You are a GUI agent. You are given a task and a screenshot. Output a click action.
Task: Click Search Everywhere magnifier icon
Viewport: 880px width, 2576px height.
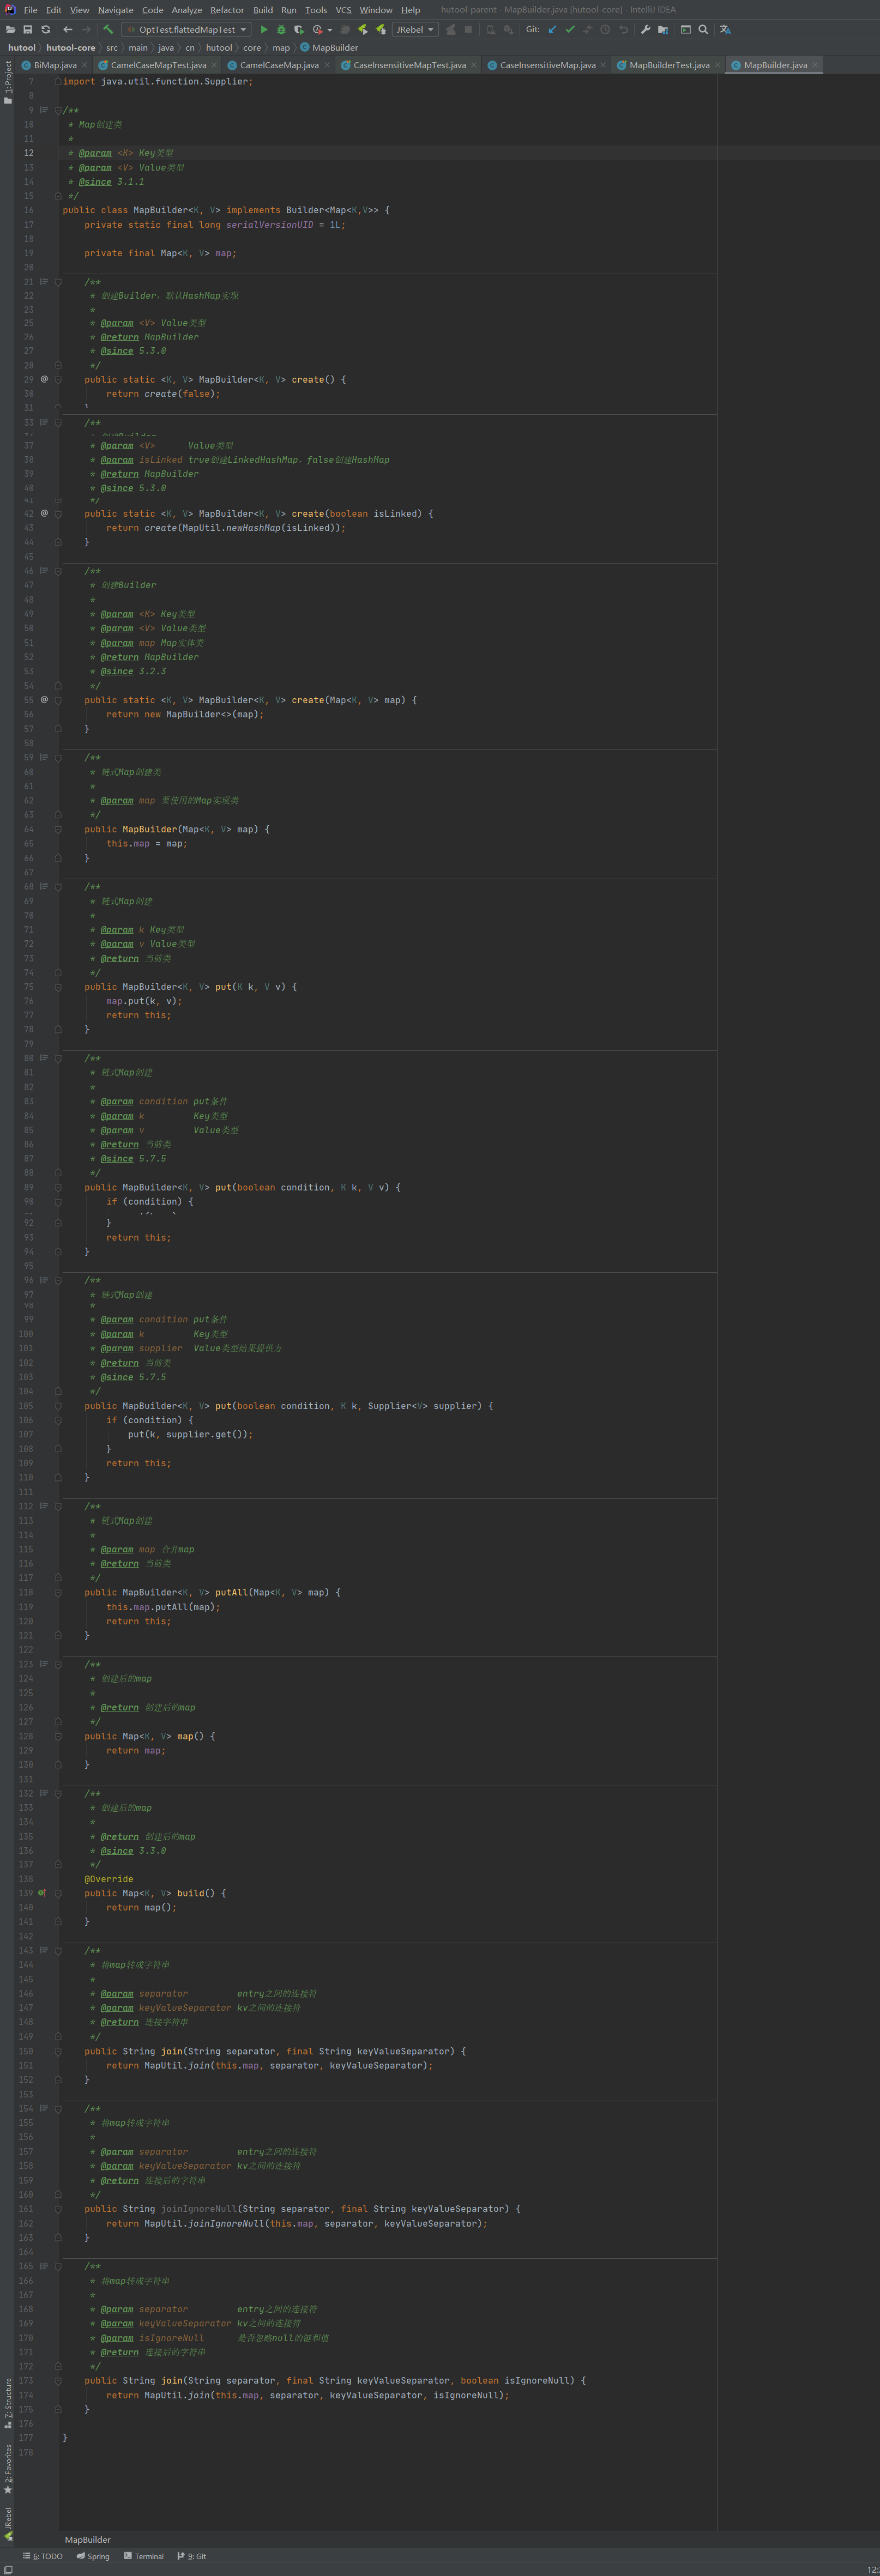click(x=703, y=30)
